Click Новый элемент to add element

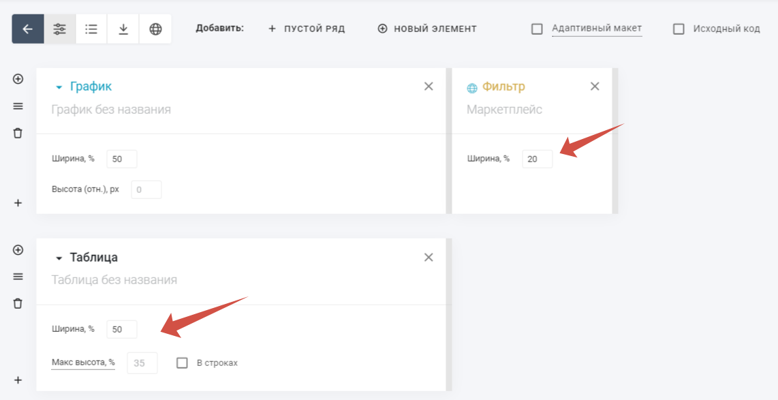[427, 29]
